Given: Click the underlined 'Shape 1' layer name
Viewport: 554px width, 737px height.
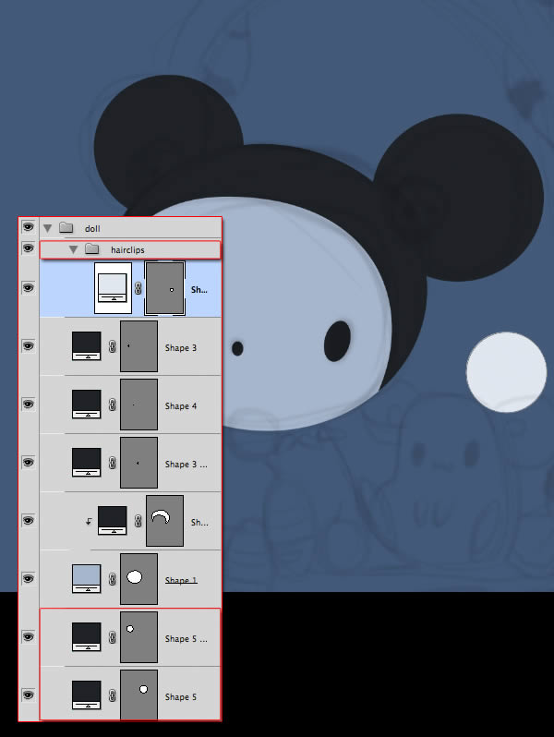Looking at the screenshot, I should click(x=181, y=581).
